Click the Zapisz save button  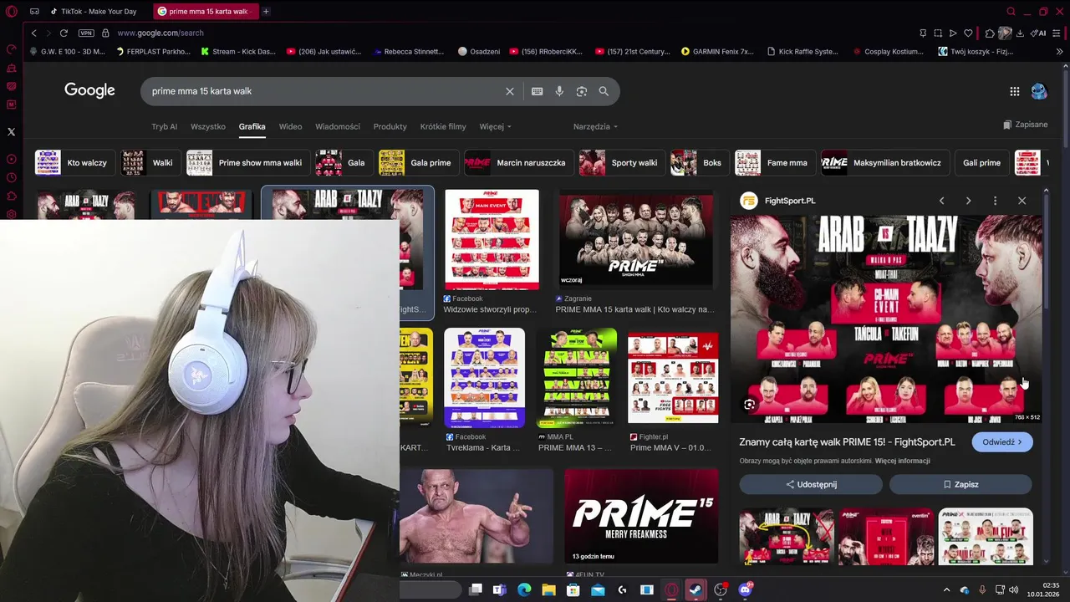(x=960, y=484)
